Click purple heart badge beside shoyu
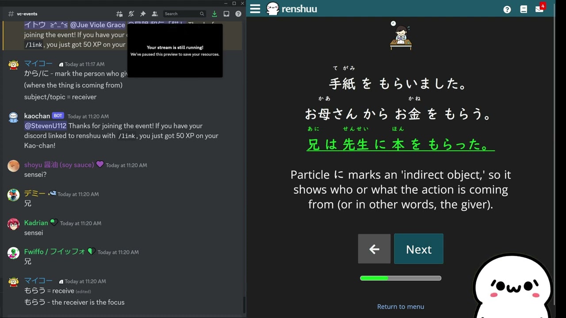The height and width of the screenshot is (318, 566). coord(100,164)
